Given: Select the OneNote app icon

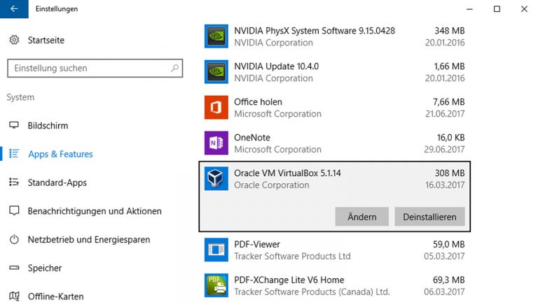Looking at the screenshot, I should pos(216,143).
